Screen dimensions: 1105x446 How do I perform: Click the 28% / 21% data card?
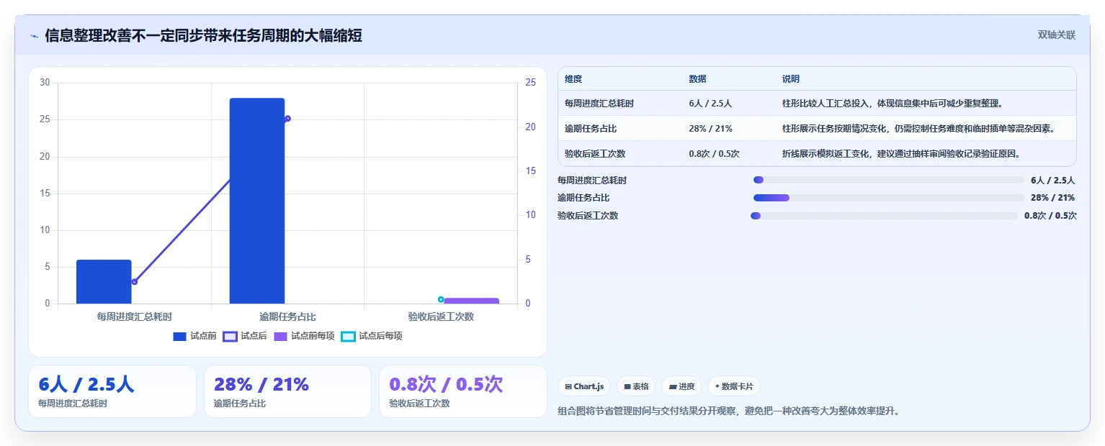click(x=287, y=391)
